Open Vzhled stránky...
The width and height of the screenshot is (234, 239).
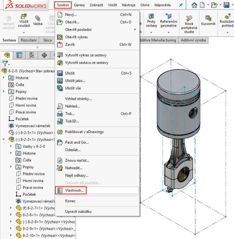[97, 99]
